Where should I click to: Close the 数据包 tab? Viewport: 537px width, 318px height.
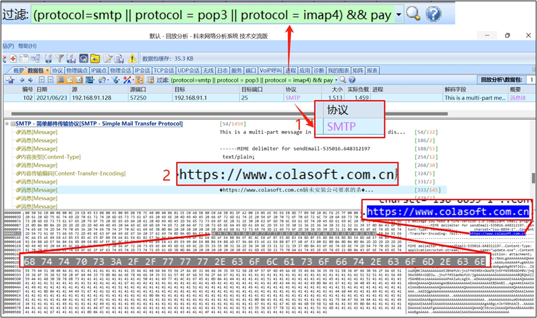(47, 70)
